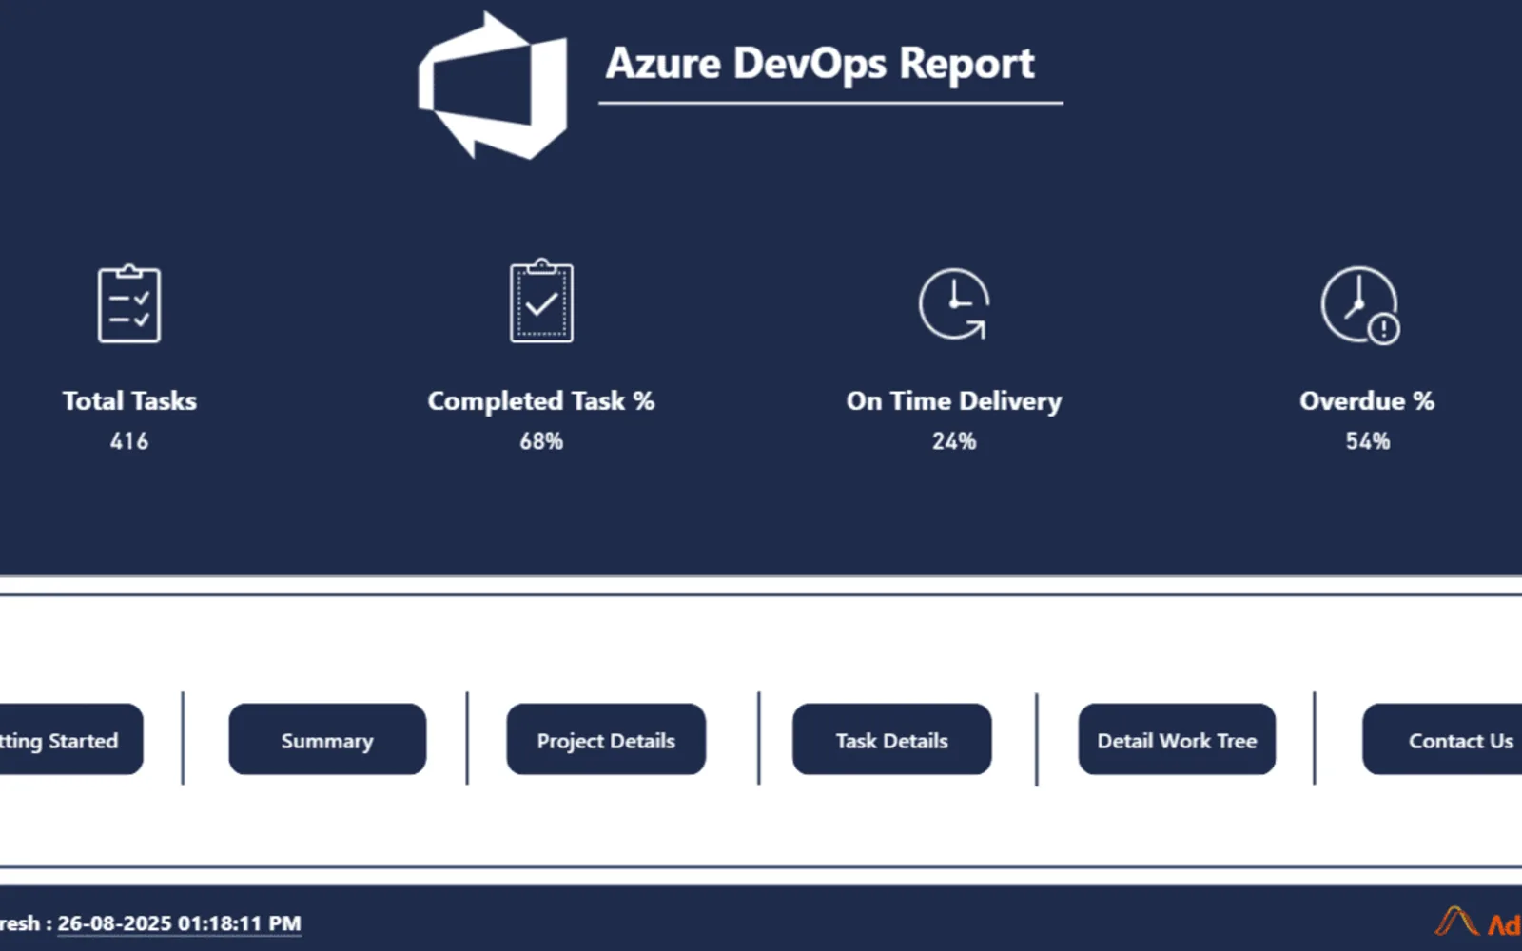The width and height of the screenshot is (1522, 951).
Task: Click the Completed Task clipboard checkmark icon
Action: coord(541,301)
